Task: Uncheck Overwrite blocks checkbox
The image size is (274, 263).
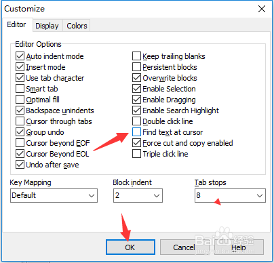Action: point(136,78)
